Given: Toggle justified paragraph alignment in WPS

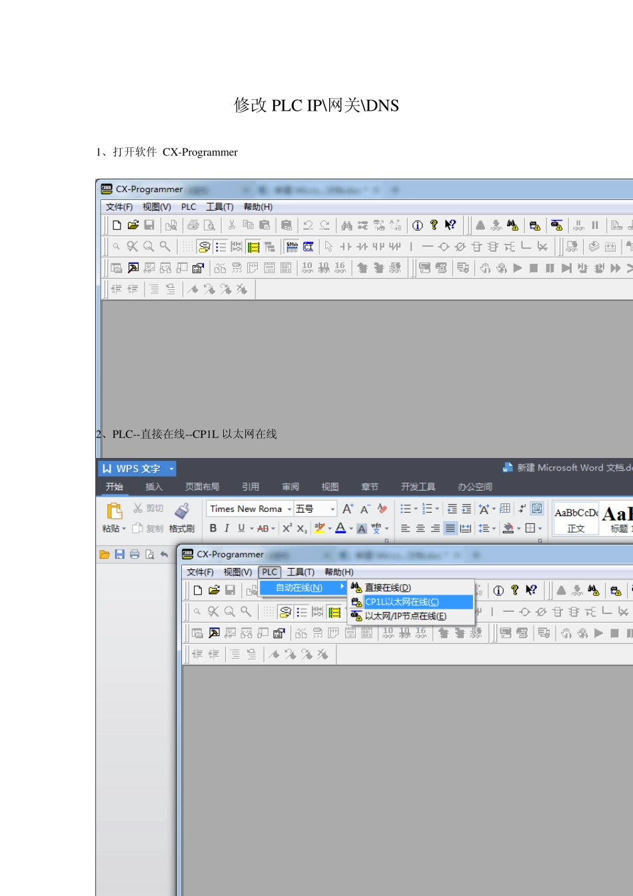Looking at the screenshot, I should pos(450,528).
